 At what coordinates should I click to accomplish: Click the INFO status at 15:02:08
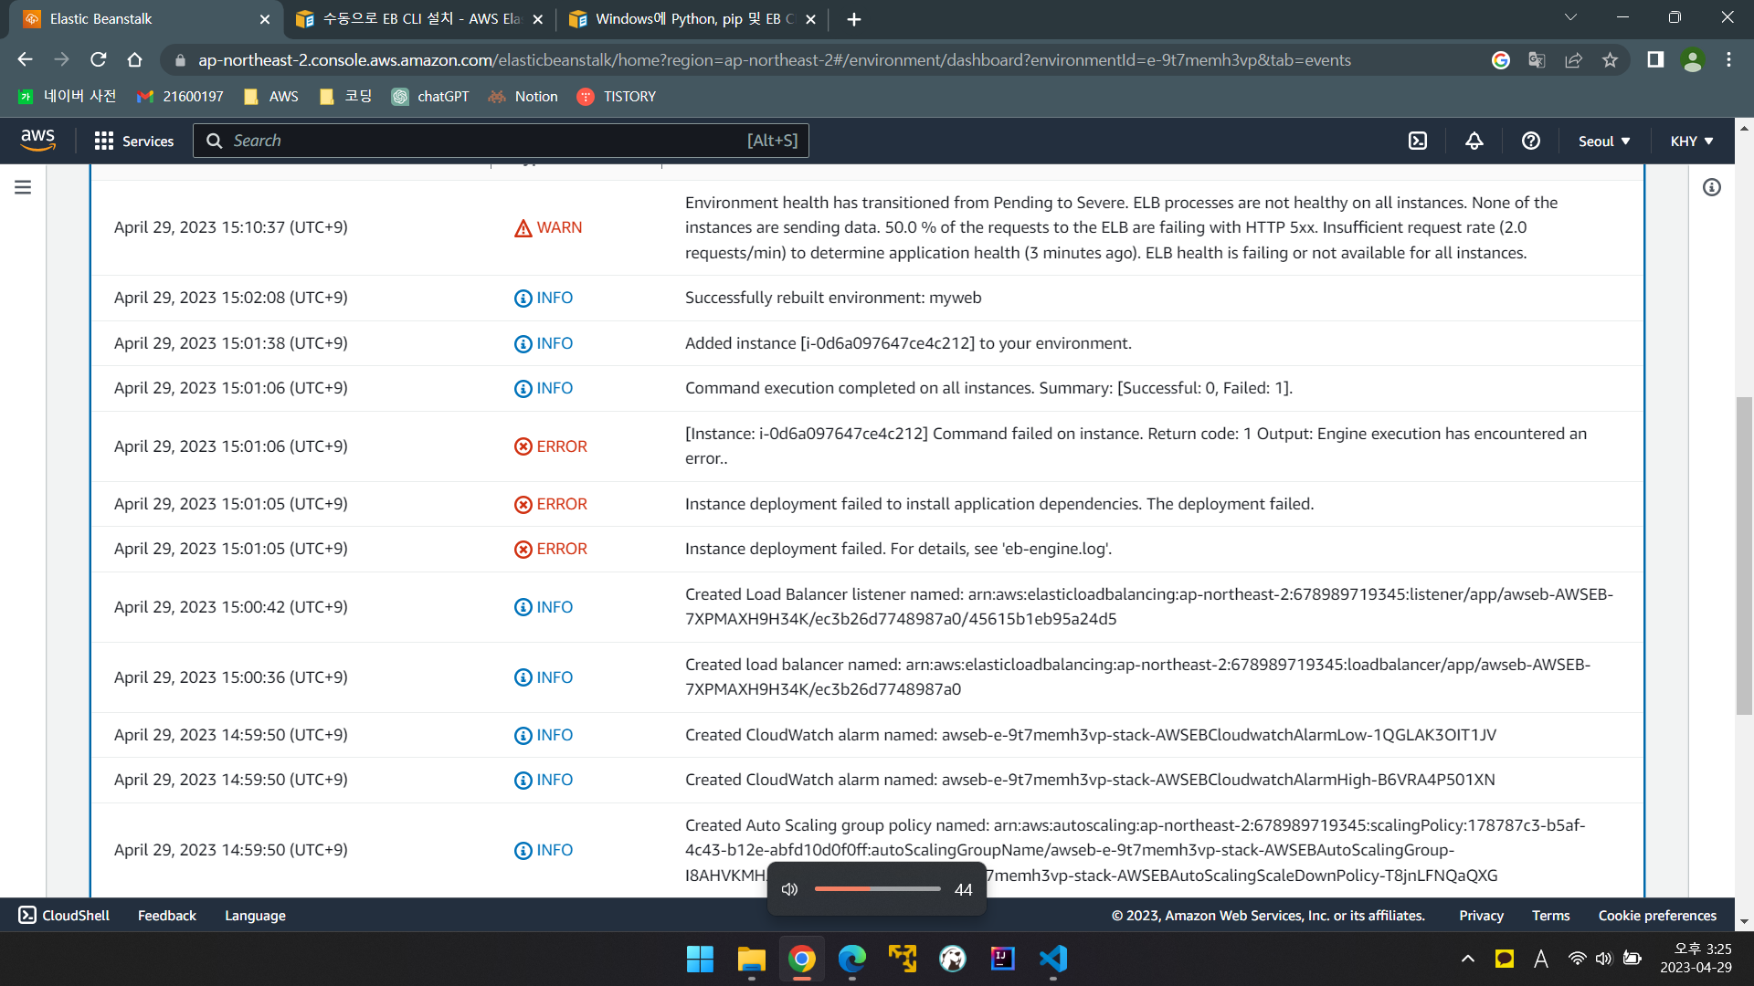(543, 298)
